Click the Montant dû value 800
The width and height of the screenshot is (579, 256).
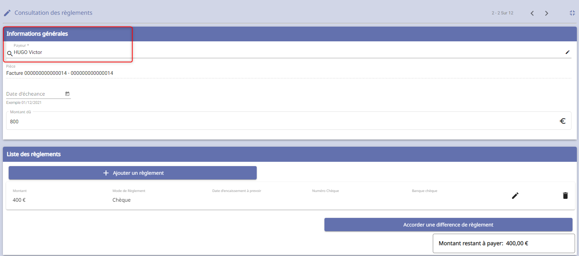[x=14, y=122]
